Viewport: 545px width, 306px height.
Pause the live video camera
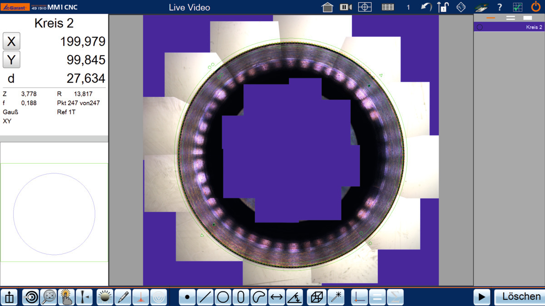pos(346,7)
